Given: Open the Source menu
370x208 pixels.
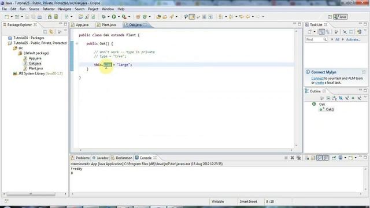Looking at the screenshot, I should tap(34, 9).
